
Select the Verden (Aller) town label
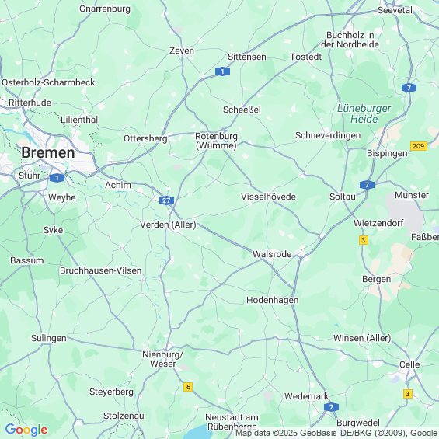(x=168, y=225)
